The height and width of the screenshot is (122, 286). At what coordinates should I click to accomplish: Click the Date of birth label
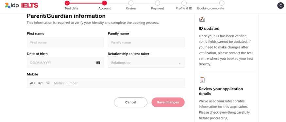tap(37, 54)
